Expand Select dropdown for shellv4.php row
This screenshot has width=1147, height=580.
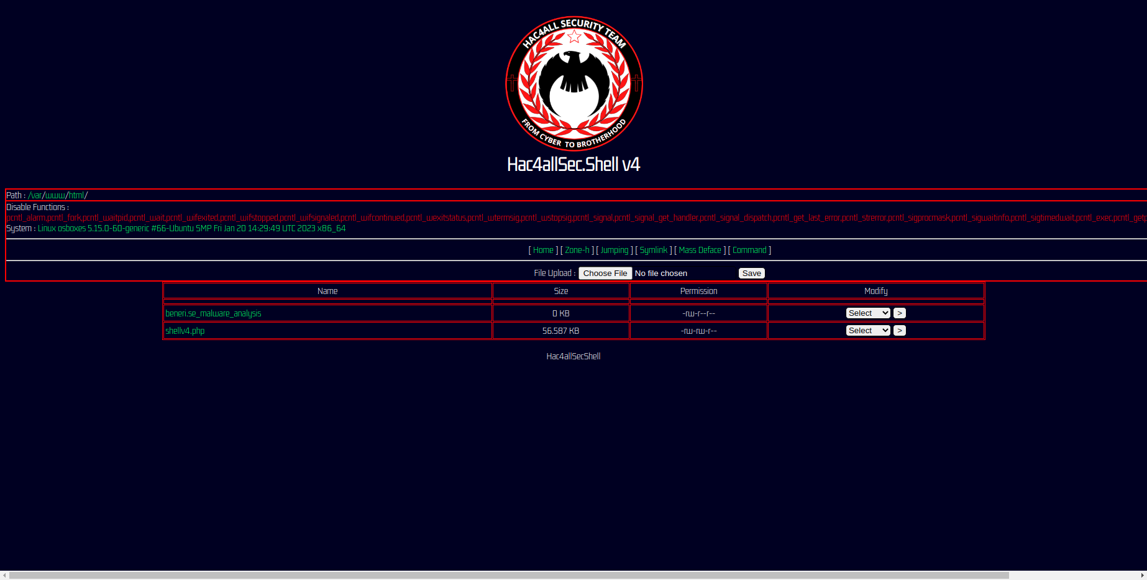[x=868, y=331]
